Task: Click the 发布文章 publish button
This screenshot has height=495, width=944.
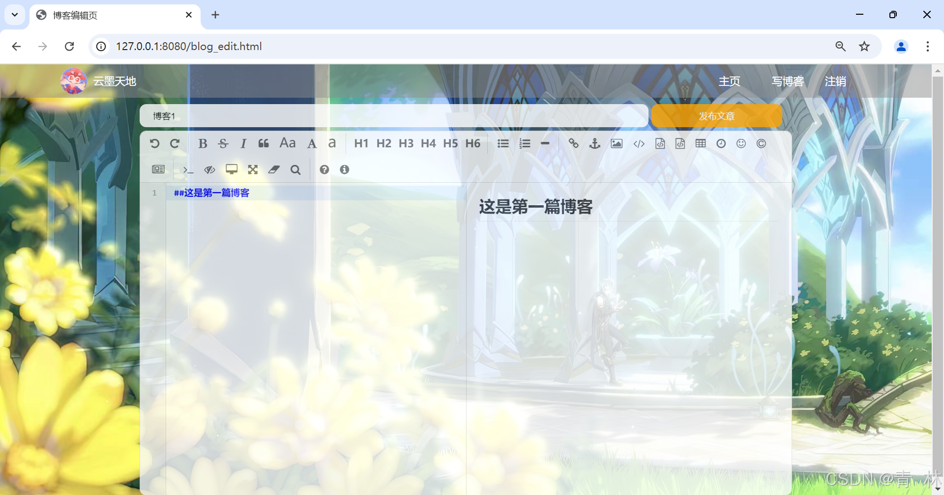Action: [x=717, y=116]
